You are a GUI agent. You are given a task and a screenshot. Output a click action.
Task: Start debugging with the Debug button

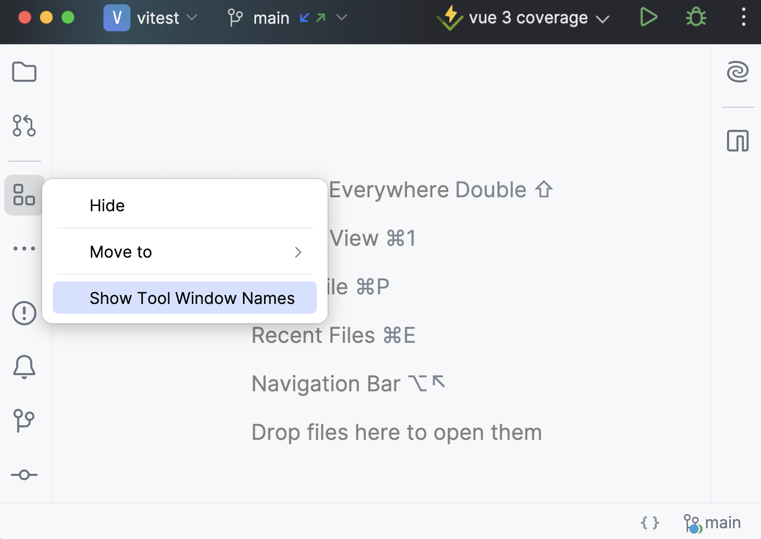[695, 17]
